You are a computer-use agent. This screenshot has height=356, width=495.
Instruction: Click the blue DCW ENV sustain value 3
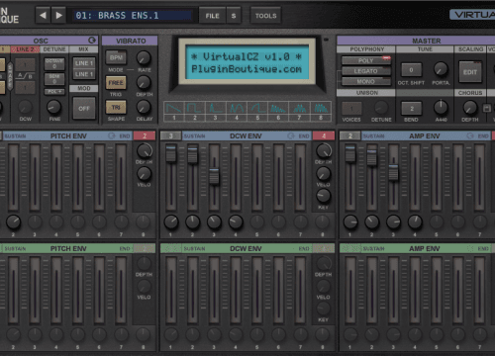point(171,135)
